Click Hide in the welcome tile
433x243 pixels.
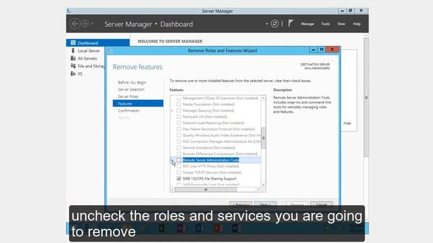[x=347, y=123]
